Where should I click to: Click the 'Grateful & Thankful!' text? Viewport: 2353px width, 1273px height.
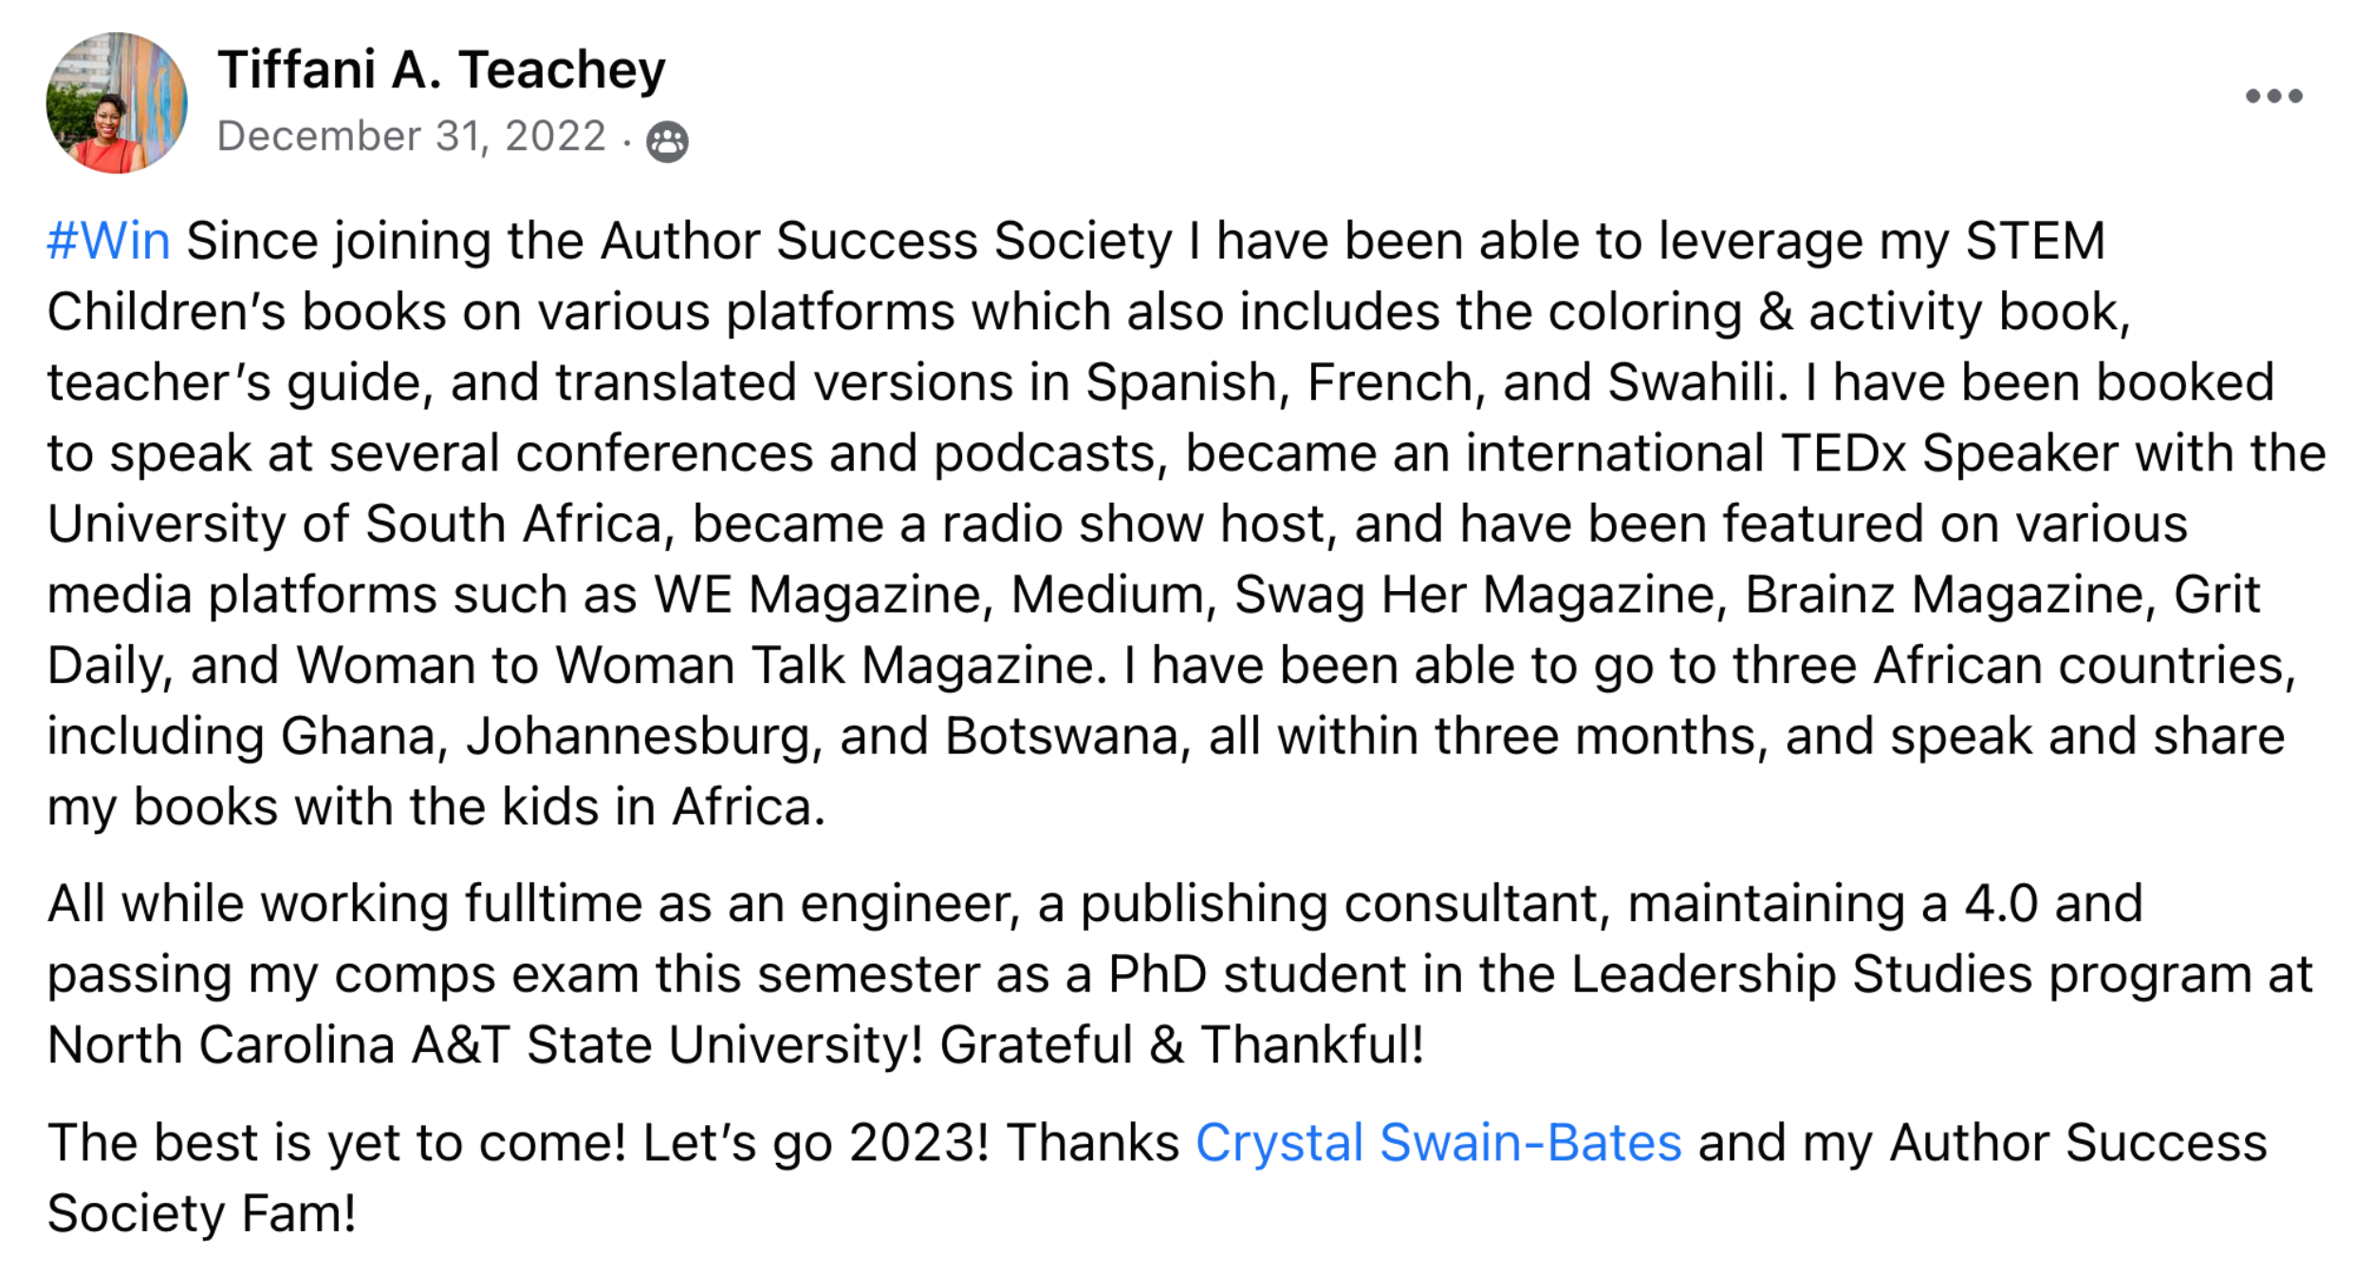[1181, 1044]
